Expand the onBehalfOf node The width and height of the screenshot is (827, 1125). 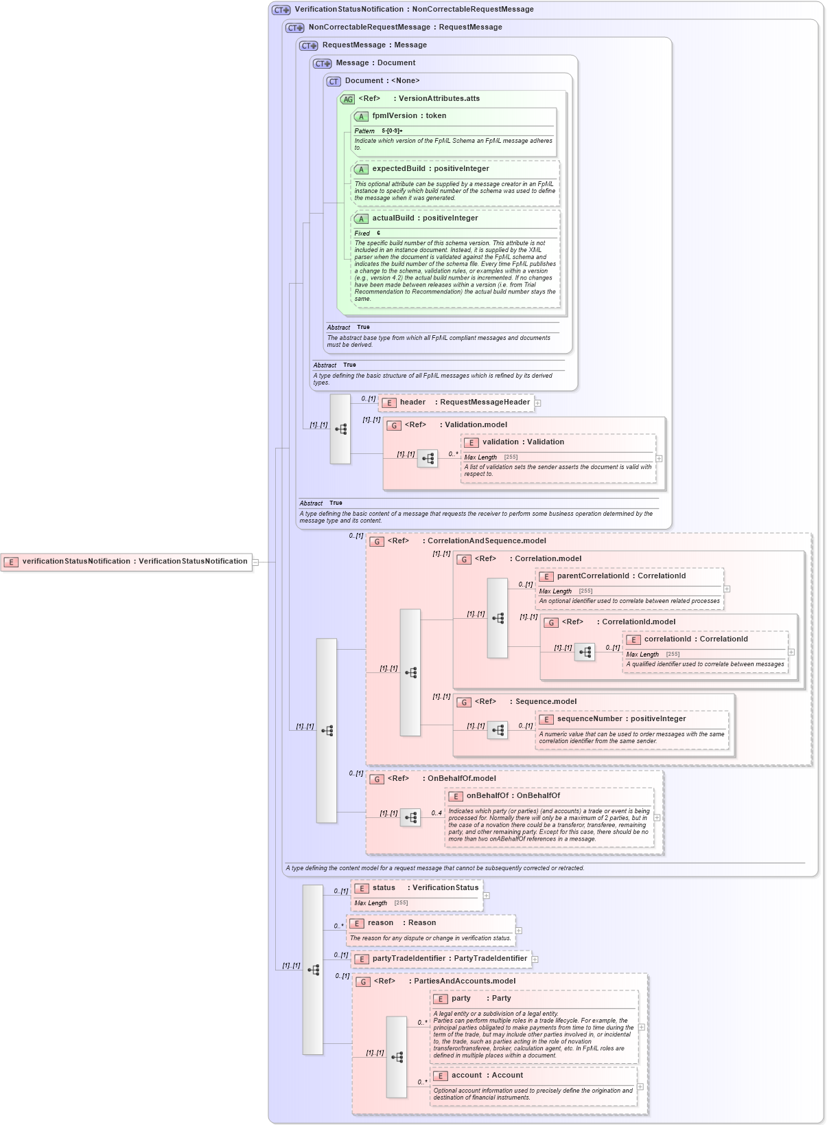pos(657,817)
